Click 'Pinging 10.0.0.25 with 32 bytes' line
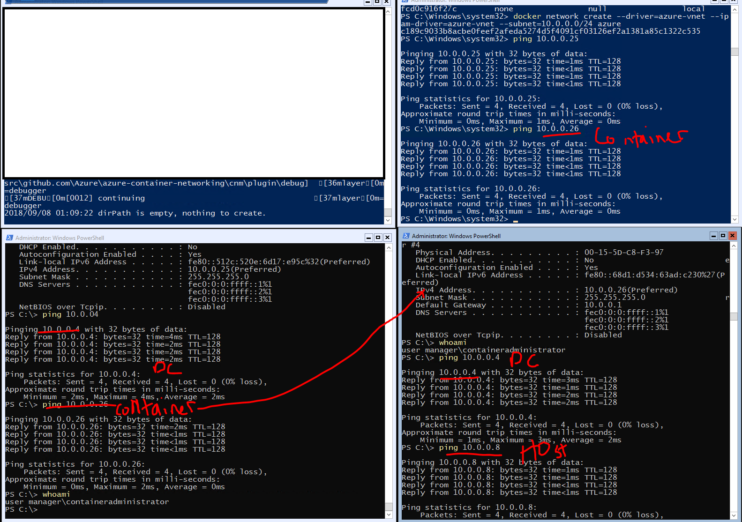Viewport: 742px width, 522px height. 494,54
